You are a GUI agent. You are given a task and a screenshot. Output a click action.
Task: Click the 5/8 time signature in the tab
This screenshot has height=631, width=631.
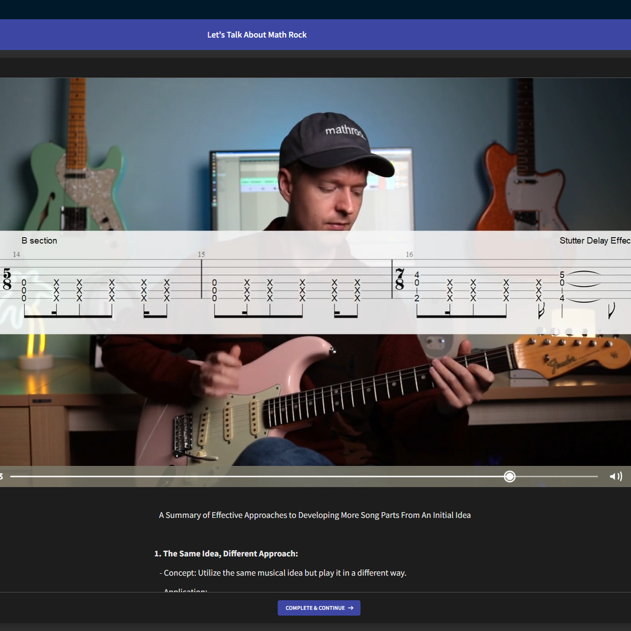pyautogui.click(x=7, y=280)
